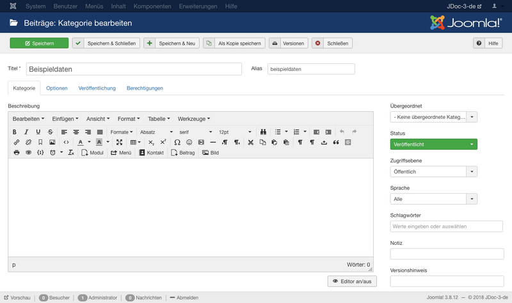
Task: Open Status Veröffentlicht dropdown
Action: pos(434,144)
